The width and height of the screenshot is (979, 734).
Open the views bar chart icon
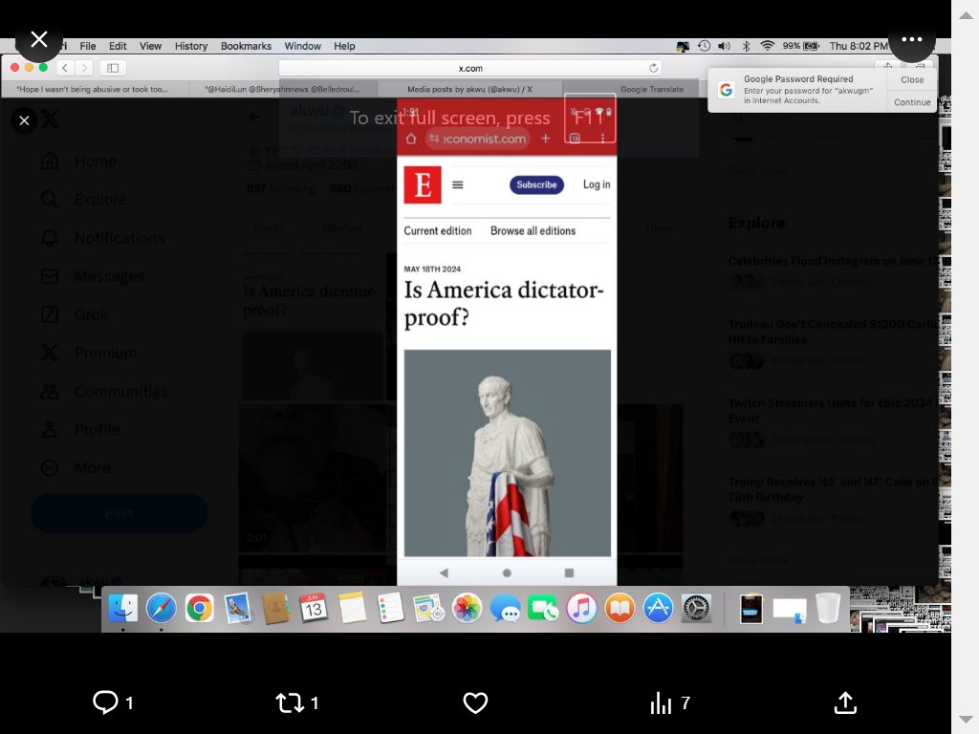coord(661,702)
